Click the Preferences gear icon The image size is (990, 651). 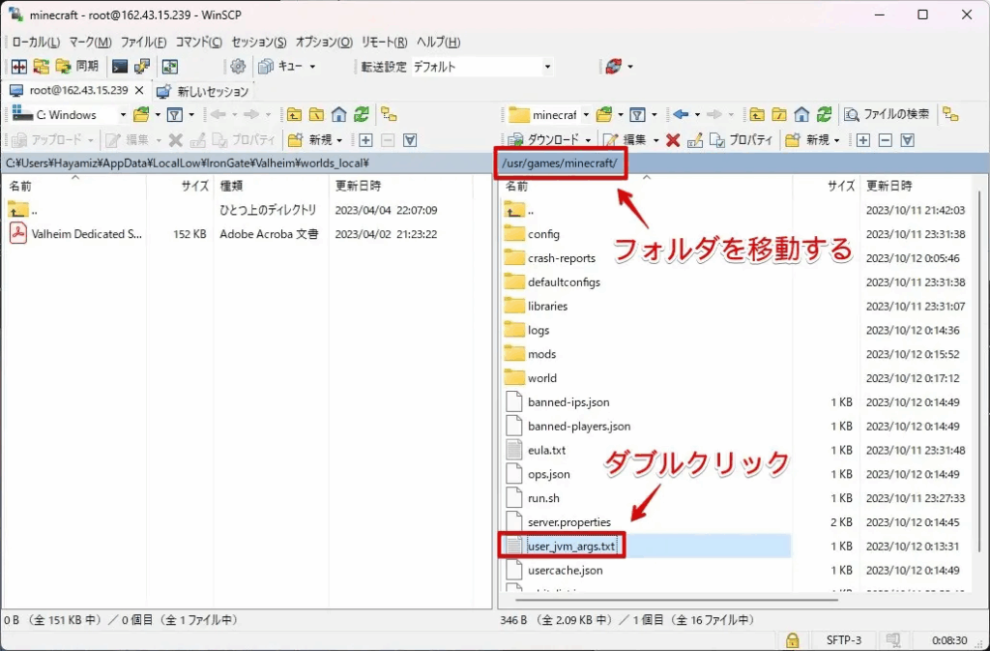point(238,67)
